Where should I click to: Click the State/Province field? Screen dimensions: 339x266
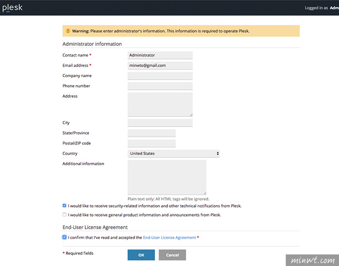coord(152,133)
